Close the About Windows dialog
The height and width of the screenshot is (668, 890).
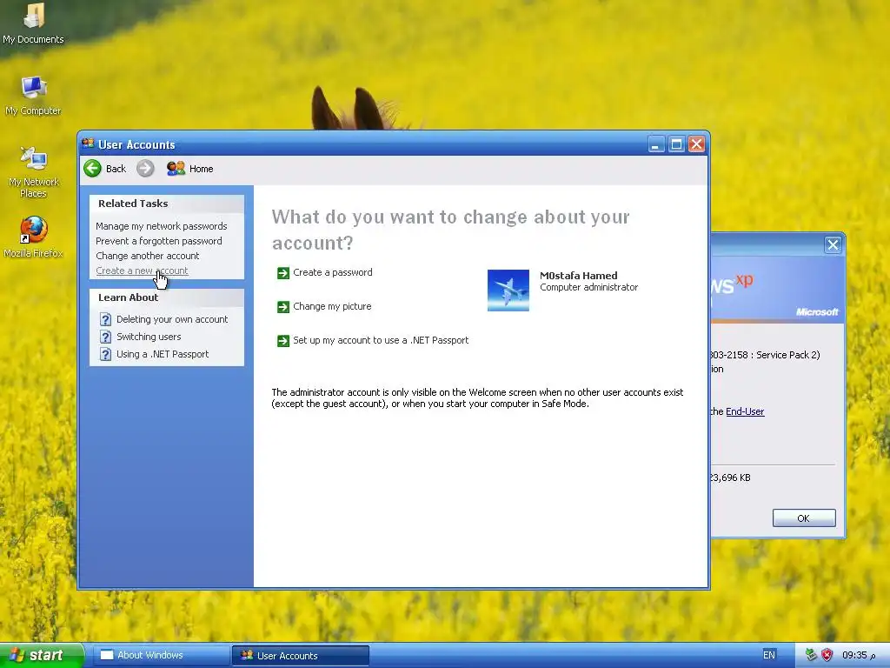click(x=833, y=244)
